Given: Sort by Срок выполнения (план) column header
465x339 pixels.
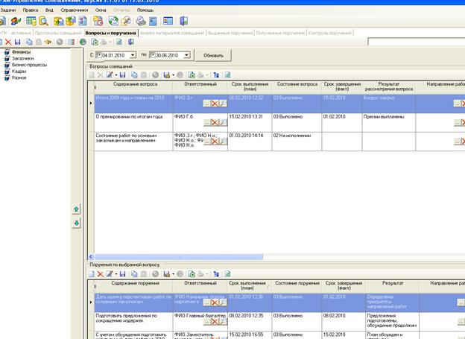Looking at the screenshot, I should click(x=248, y=89).
